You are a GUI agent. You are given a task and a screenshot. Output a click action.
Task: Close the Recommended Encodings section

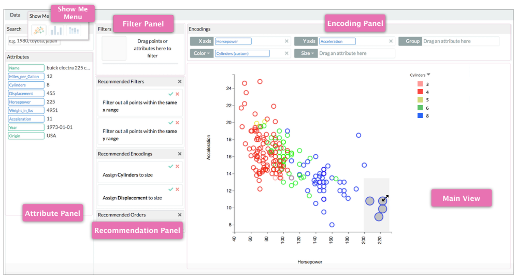(180, 154)
